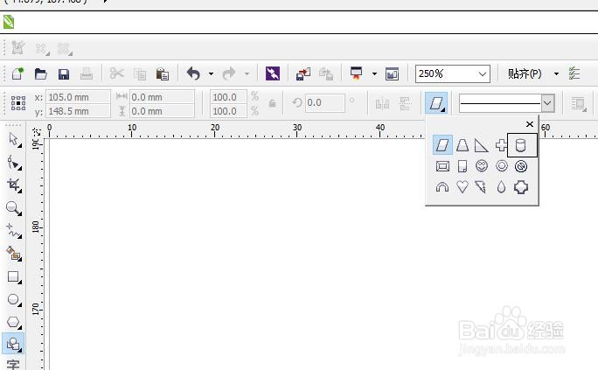Select the cross plus shape
Image resolution: width=598 pixels, height=370 pixels.
501,145
